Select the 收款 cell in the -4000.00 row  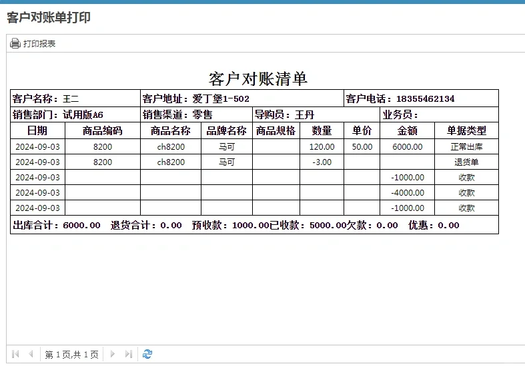pyautogui.click(x=466, y=193)
